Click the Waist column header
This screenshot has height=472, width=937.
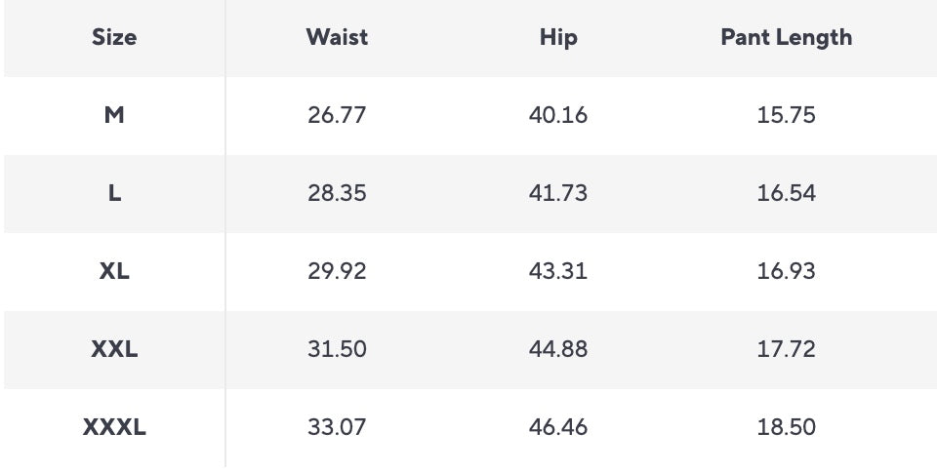[x=337, y=38]
